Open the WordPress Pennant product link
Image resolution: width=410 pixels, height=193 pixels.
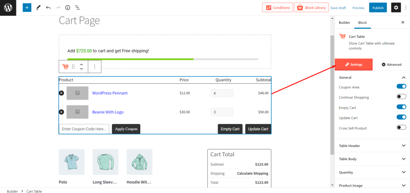pos(110,93)
